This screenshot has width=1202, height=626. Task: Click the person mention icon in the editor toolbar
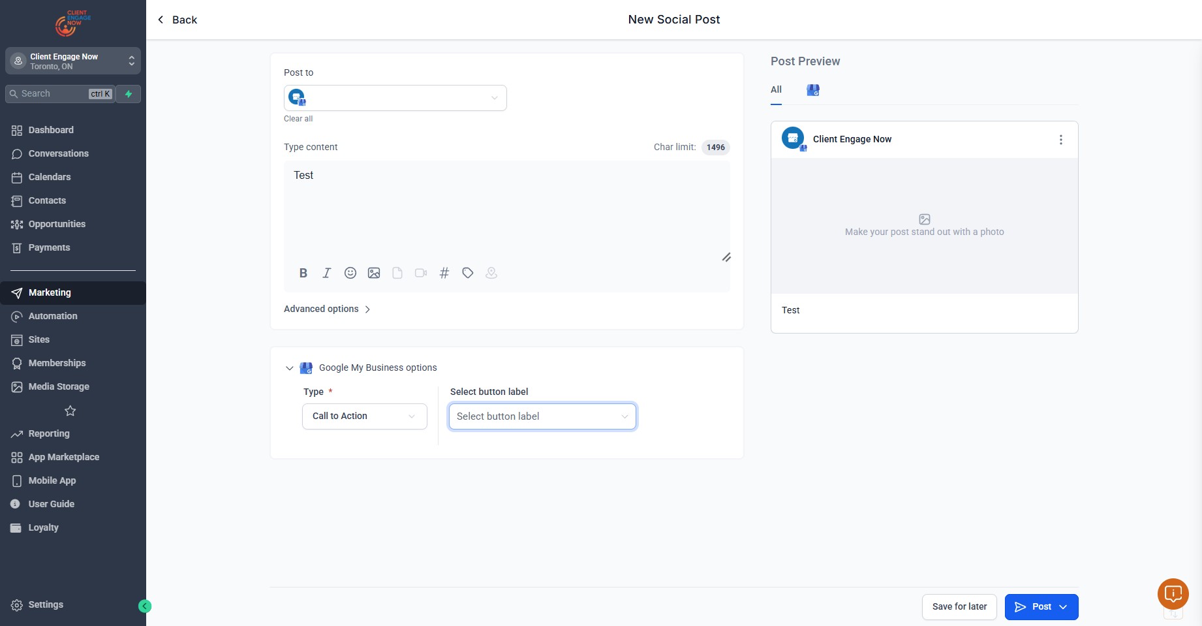pyautogui.click(x=491, y=273)
